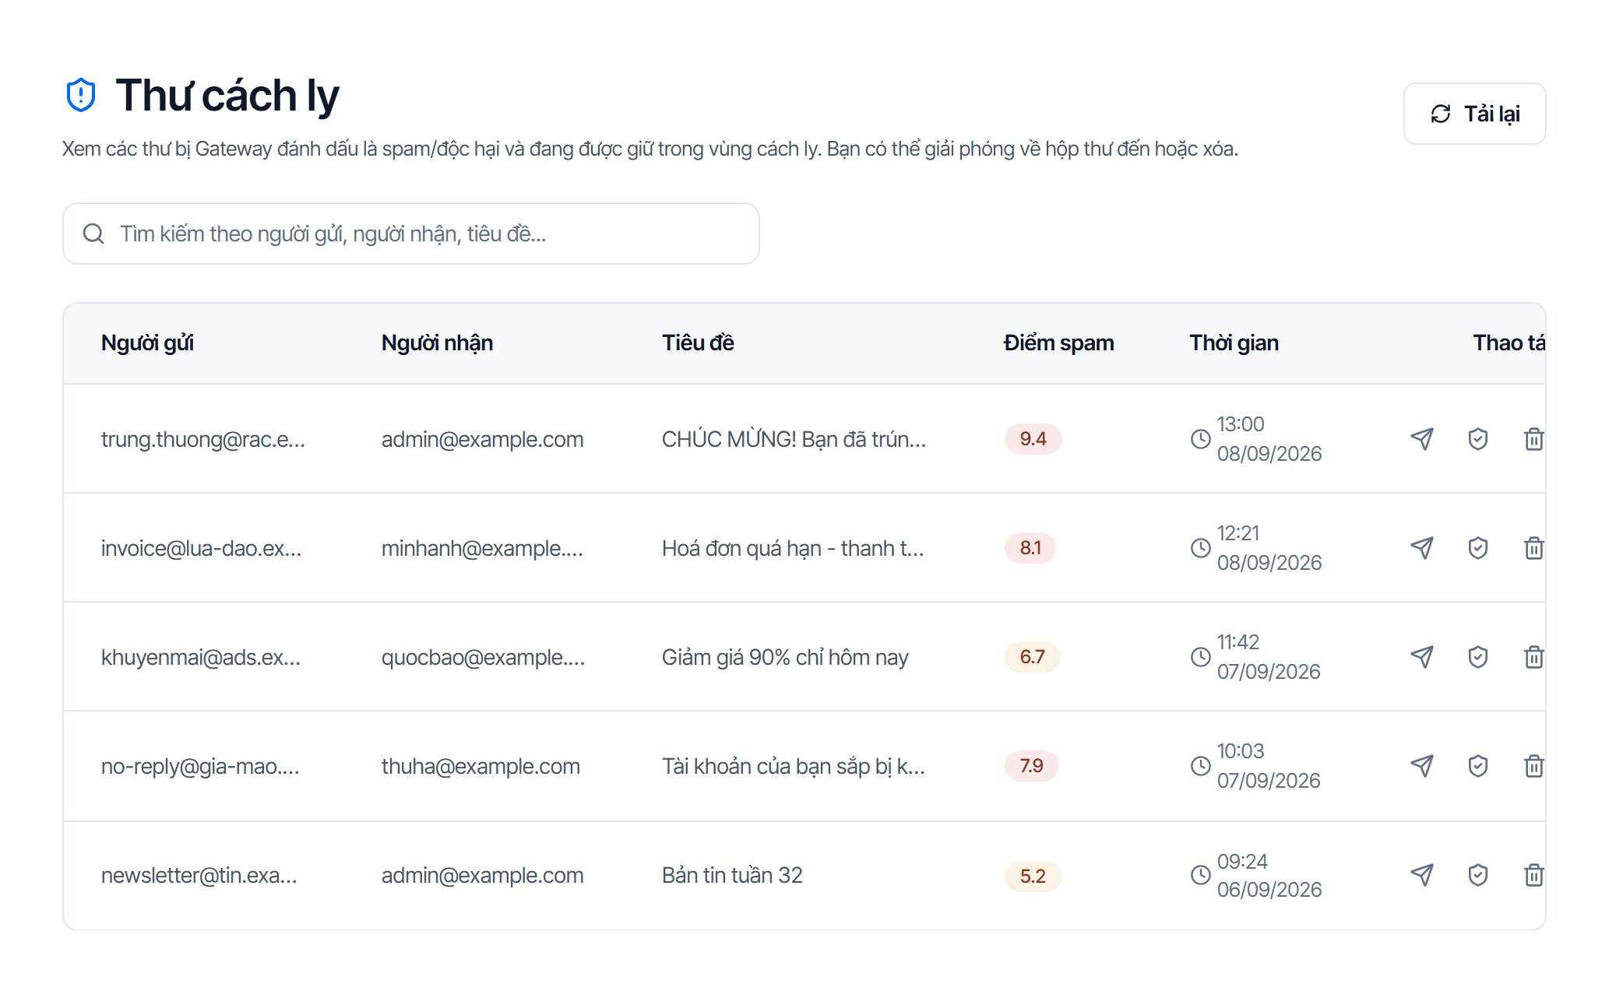Click recipient quocbao@example....

pyautogui.click(x=483, y=657)
